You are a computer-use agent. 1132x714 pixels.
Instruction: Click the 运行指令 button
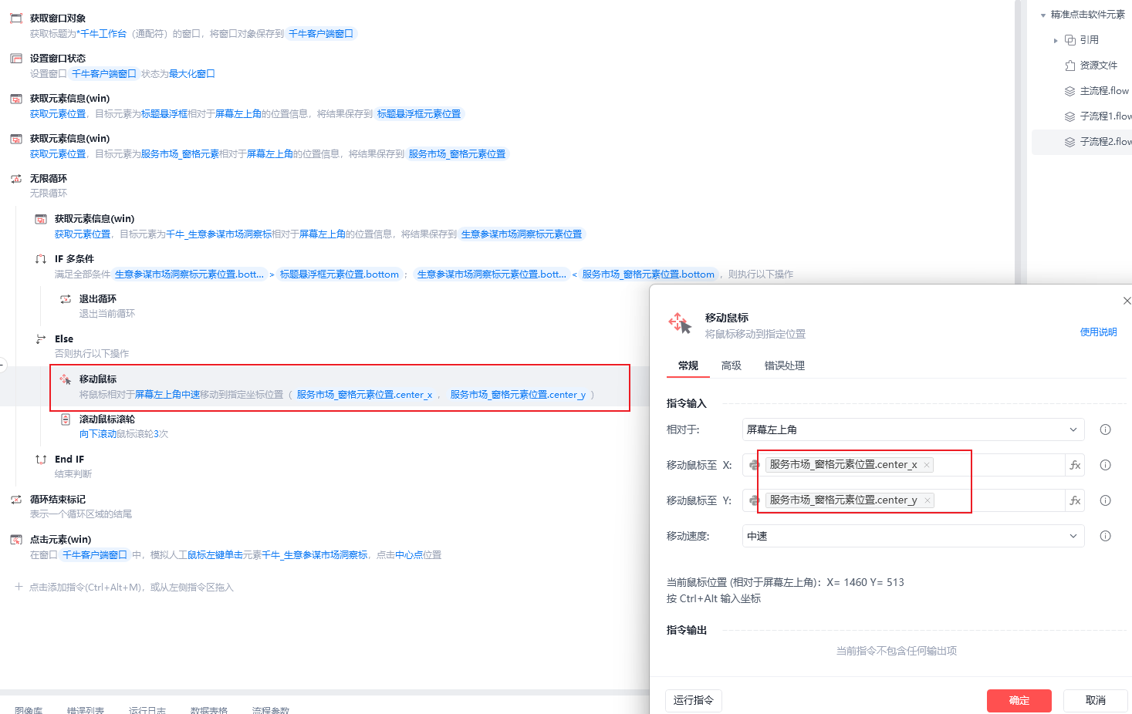click(694, 700)
